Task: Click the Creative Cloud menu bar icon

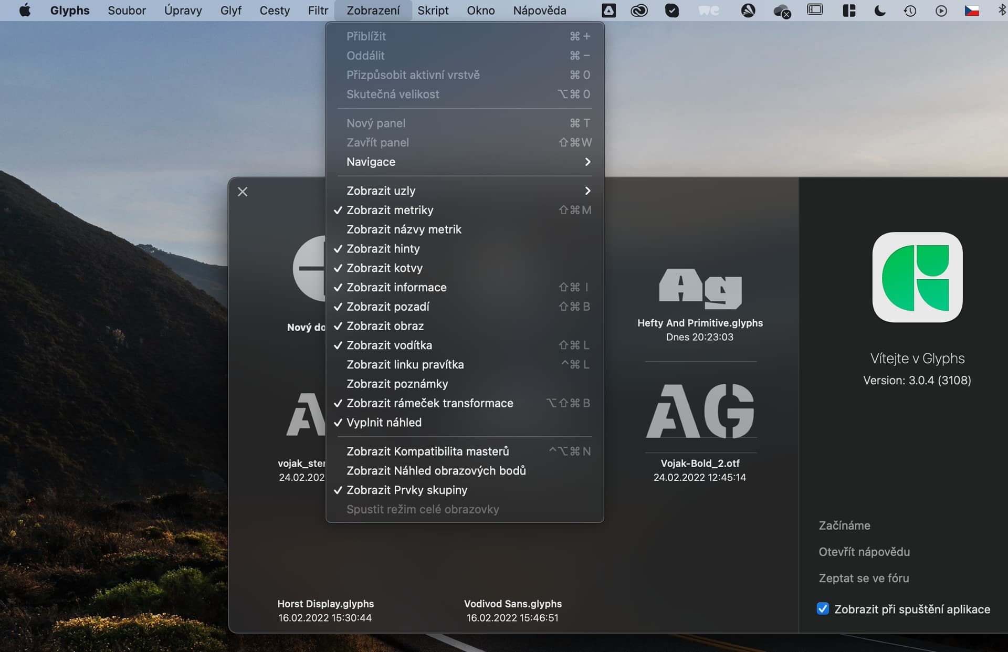Action: (639, 10)
